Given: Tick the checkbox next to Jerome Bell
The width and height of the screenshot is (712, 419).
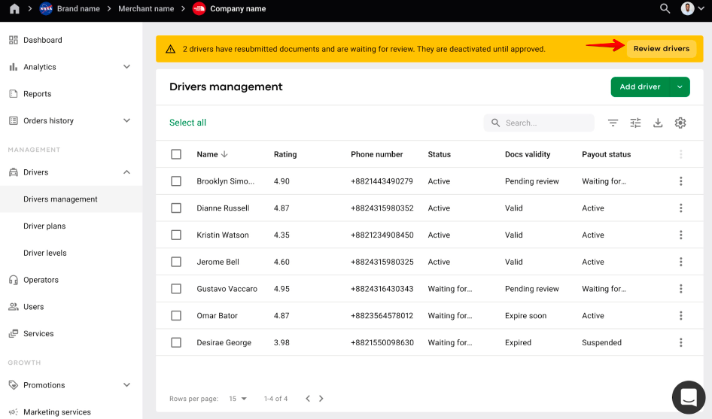Looking at the screenshot, I should [176, 262].
